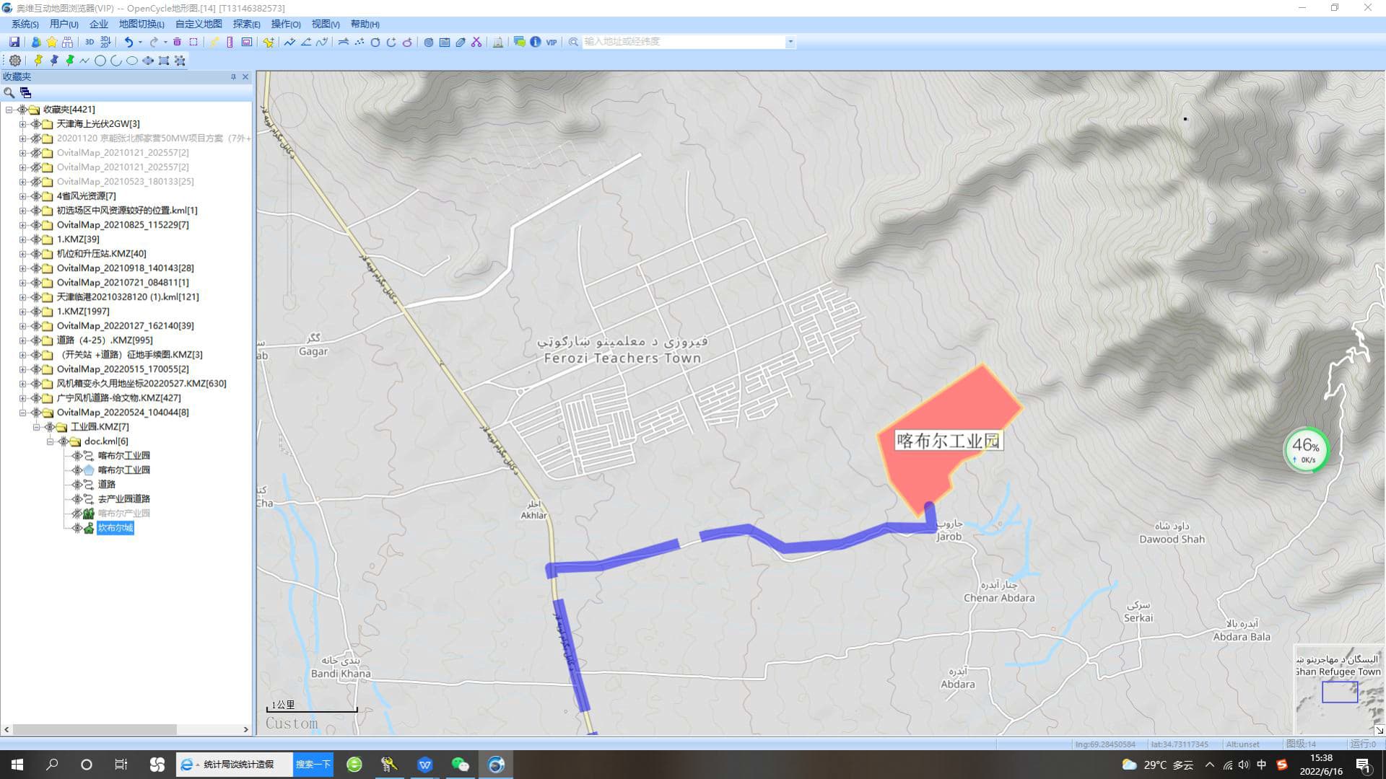This screenshot has width=1386, height=779.
Task: Click the Undo arrow icon
Action: [128, 42]
